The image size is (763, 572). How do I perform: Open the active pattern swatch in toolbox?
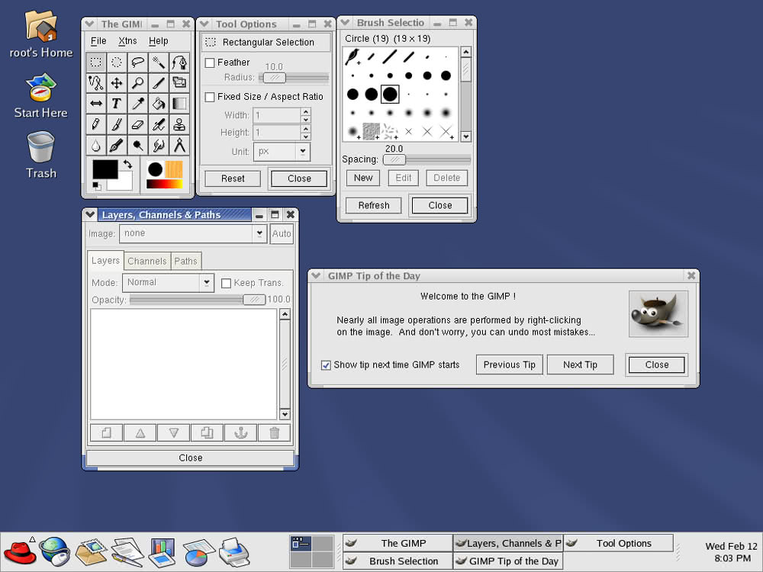[174, 169]
